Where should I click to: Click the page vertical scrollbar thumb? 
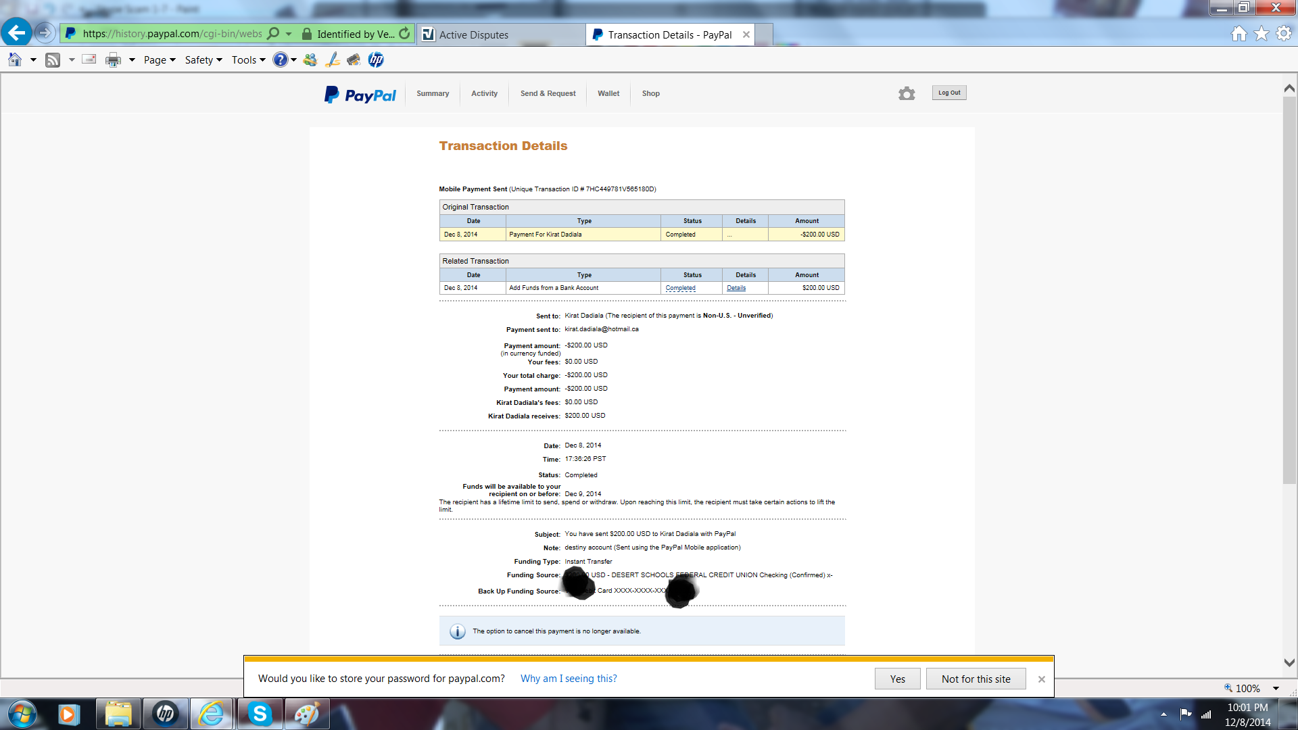[1289, 291]
